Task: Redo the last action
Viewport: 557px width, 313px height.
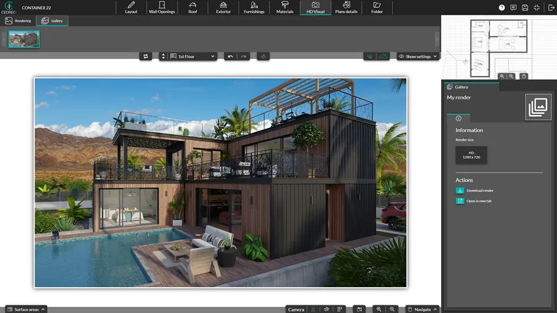Action: pyautogui.click(x=243, y=56)
